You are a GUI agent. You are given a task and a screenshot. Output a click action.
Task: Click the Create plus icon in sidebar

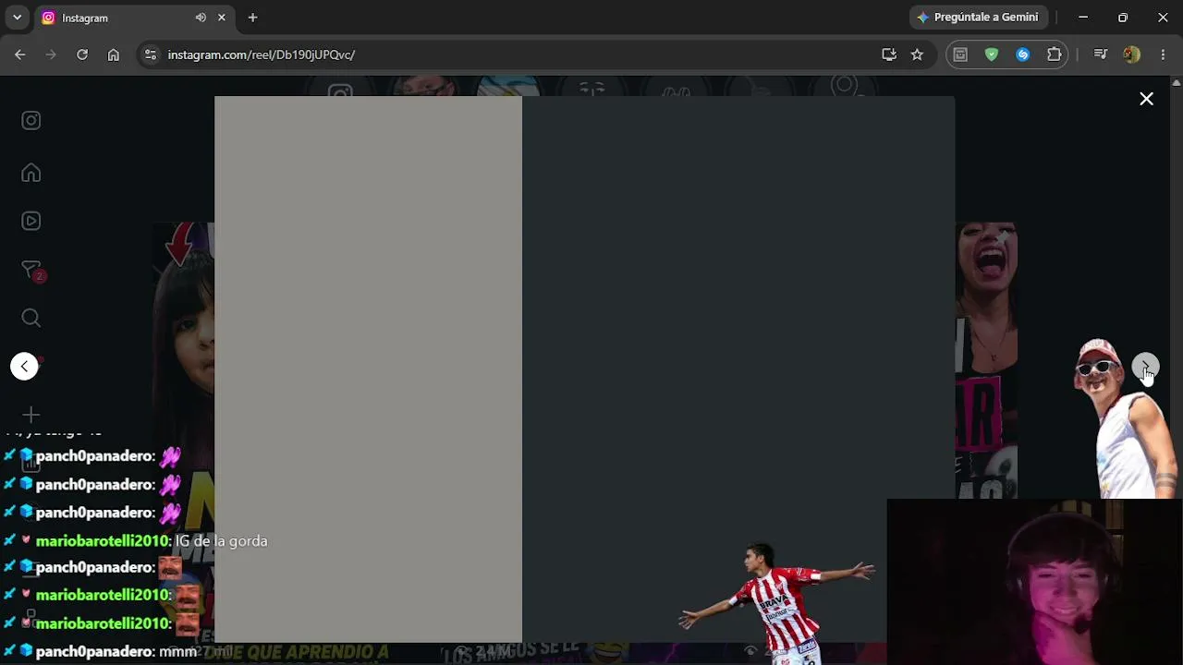[31, 415]
